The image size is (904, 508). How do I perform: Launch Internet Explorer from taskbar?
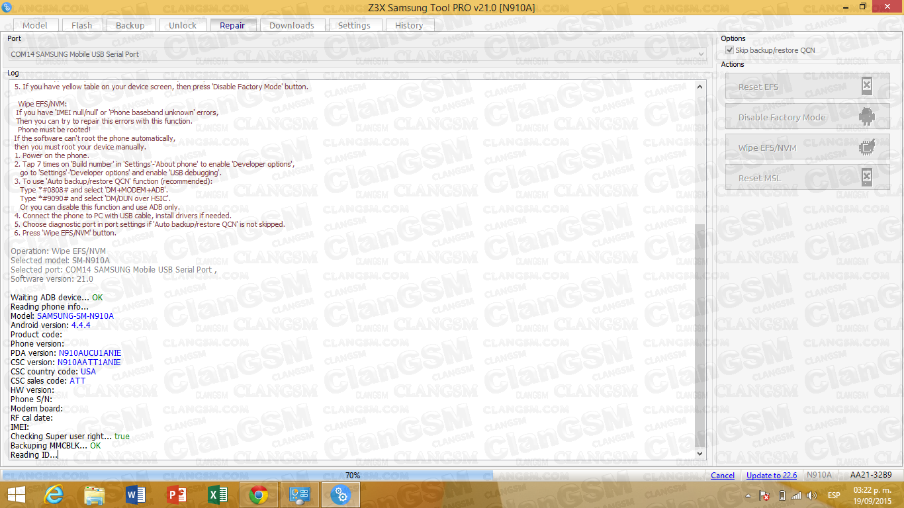[53, 495]
